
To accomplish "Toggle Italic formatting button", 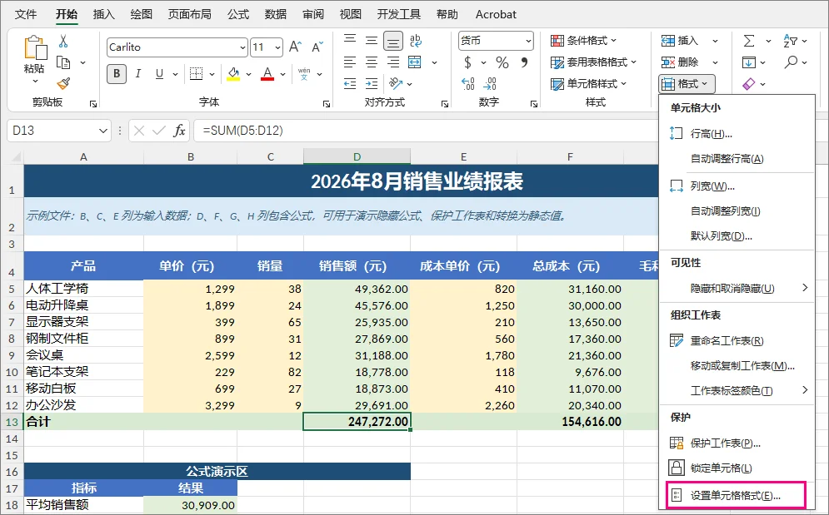I will [x=138, y=74].
